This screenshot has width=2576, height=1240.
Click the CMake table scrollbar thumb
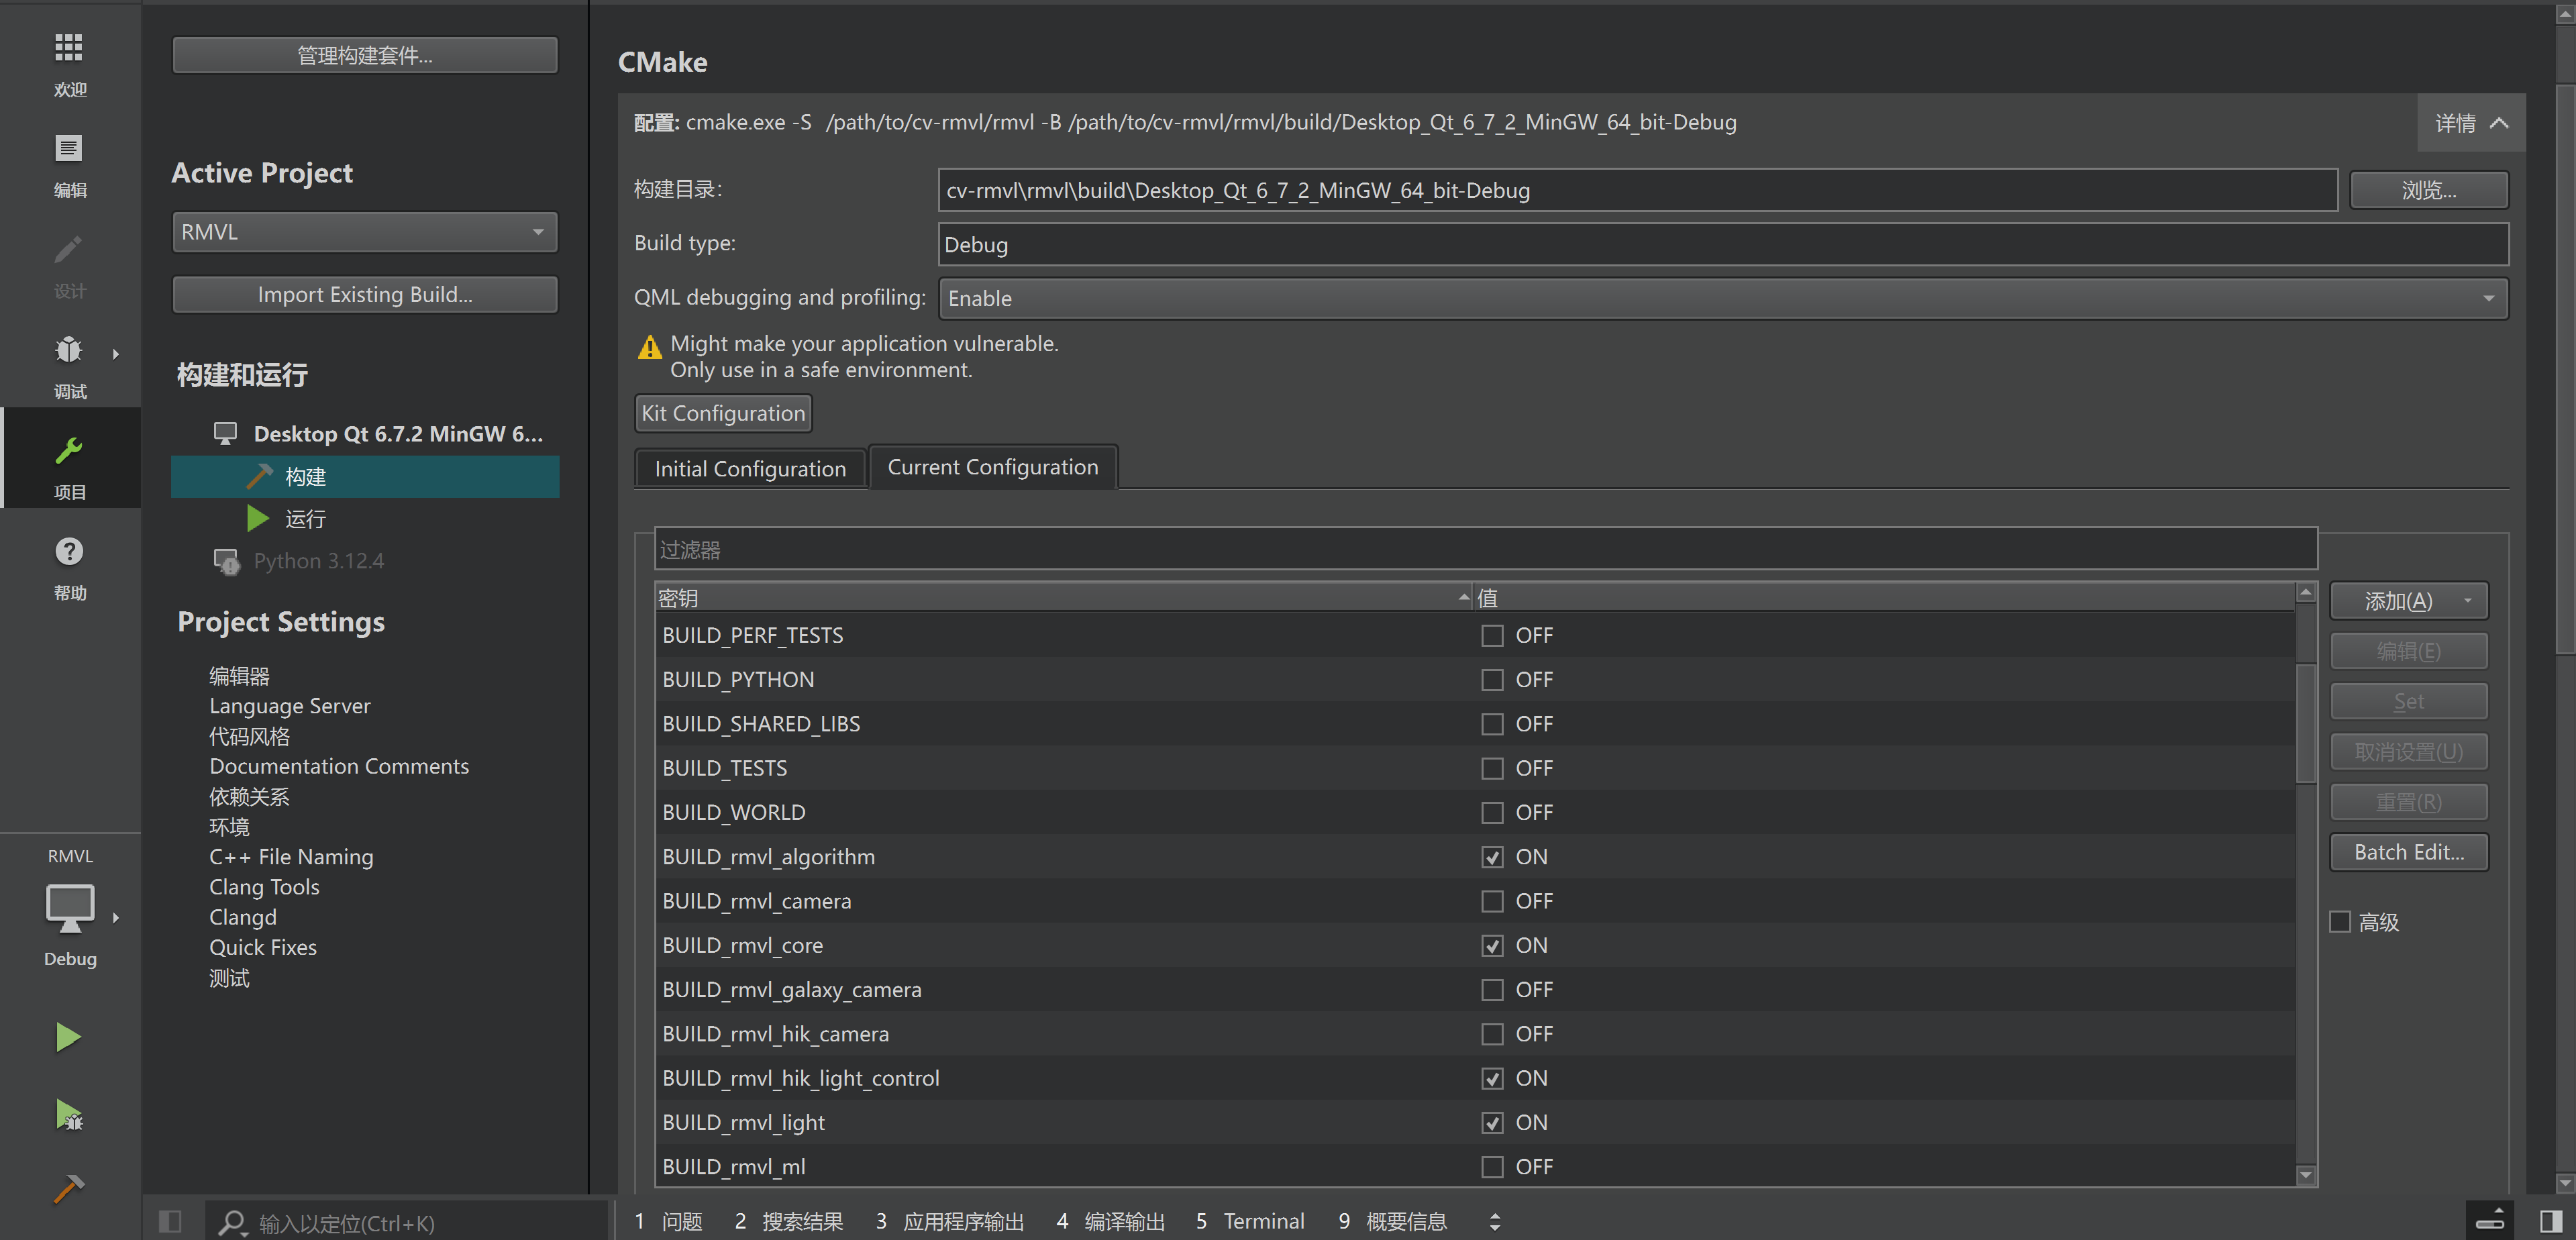[2306, 724]
